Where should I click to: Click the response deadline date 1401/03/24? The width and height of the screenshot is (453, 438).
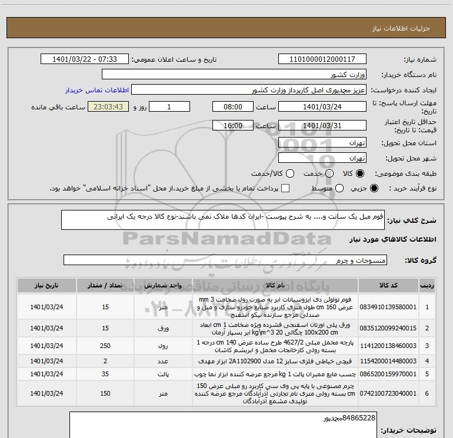(322, 106)
